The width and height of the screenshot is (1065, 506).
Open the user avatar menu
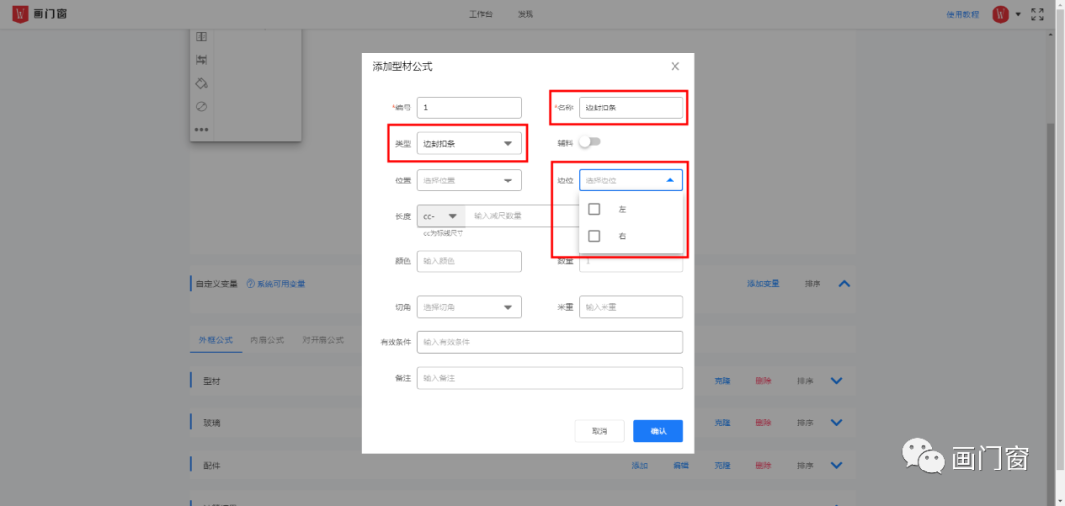pyautogui.click(x=1000, y=14)
